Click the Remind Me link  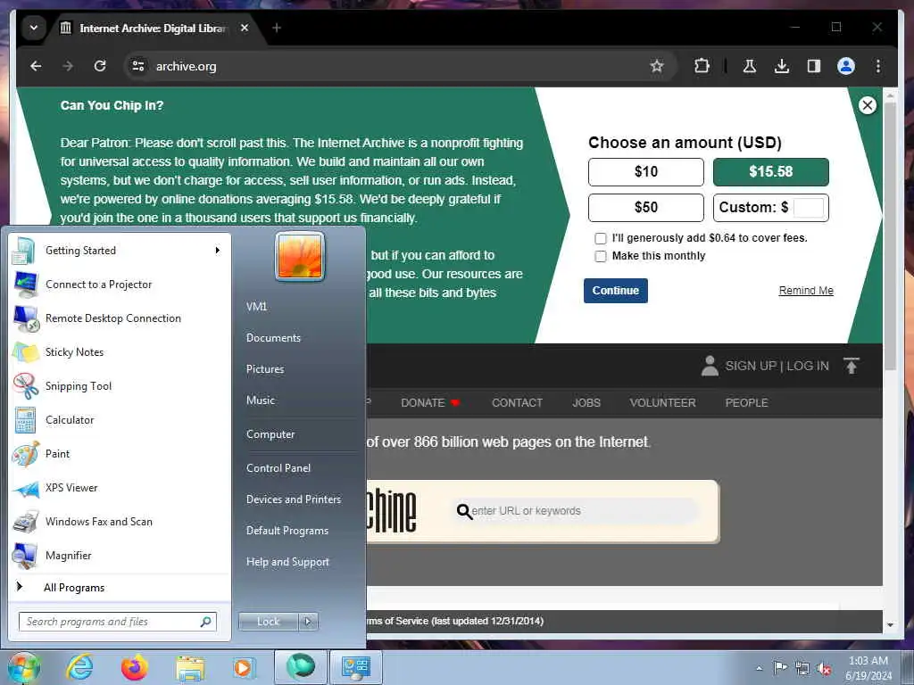(806, 291)
